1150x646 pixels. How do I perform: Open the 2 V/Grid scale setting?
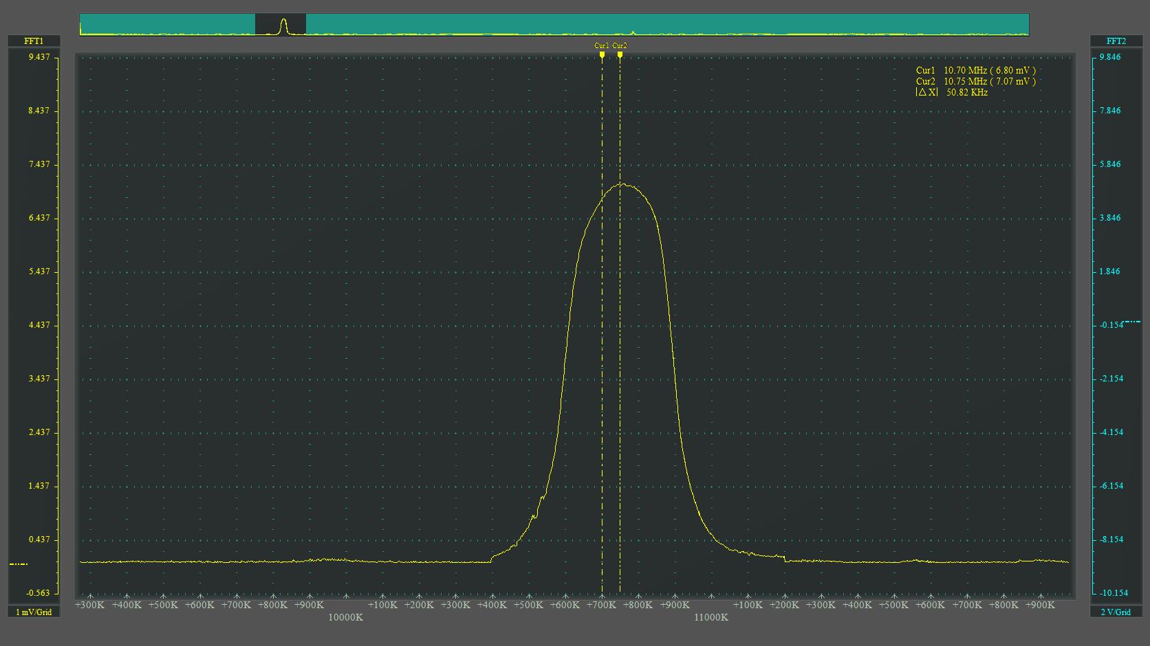(1116, 612)
